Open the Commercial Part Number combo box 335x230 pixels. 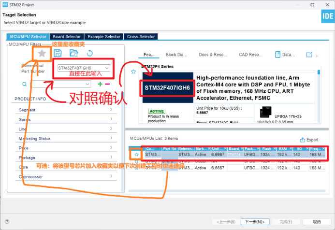coord(84,68)
